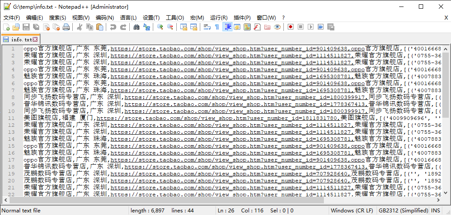Viewport: 451px width, 215px height.
Task: Open the 窗口(W) menu
Action: pyautogui.click(x=266, y=17)
